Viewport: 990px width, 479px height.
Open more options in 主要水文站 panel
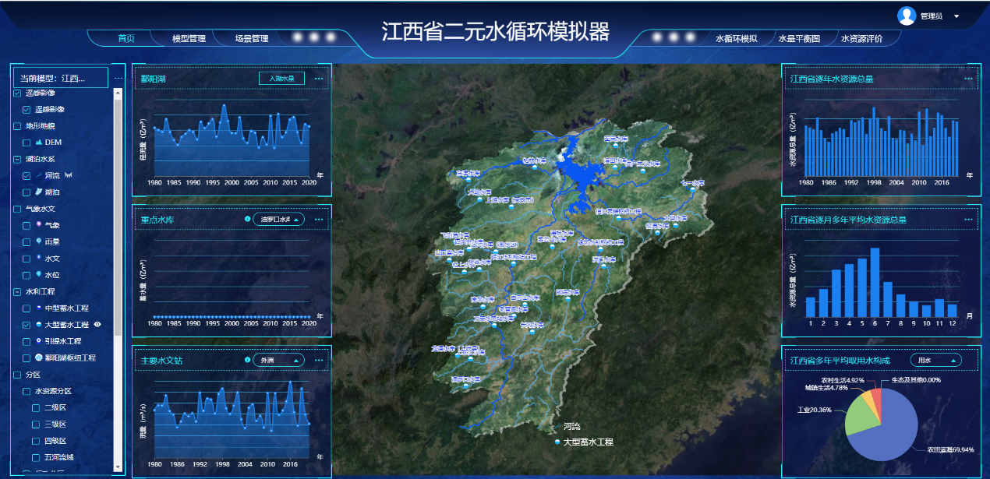click(318, 361)
